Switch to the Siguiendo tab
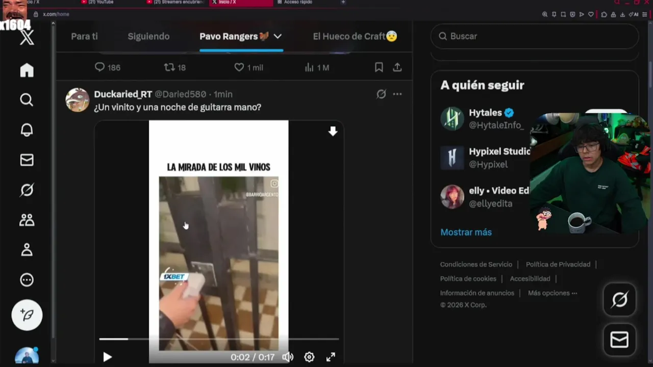This screenshot has height=367, width=653. coord(148,36)
